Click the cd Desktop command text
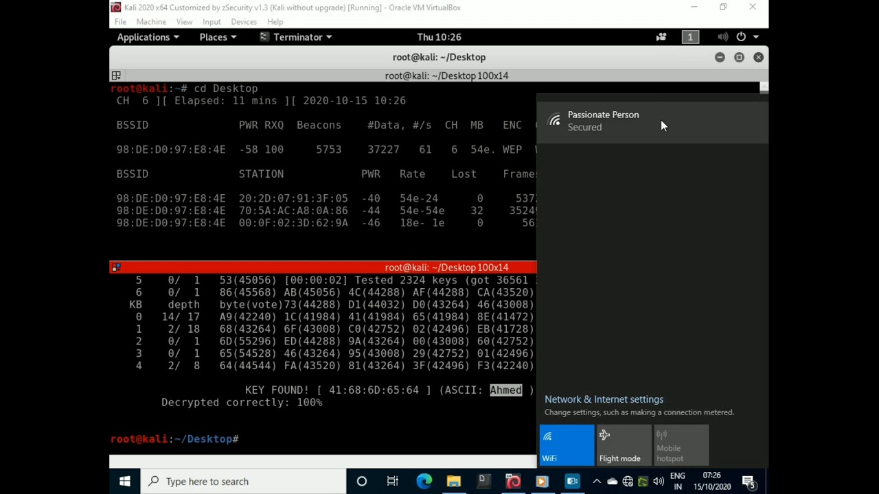The image size is (879, 494). (226, 89)
